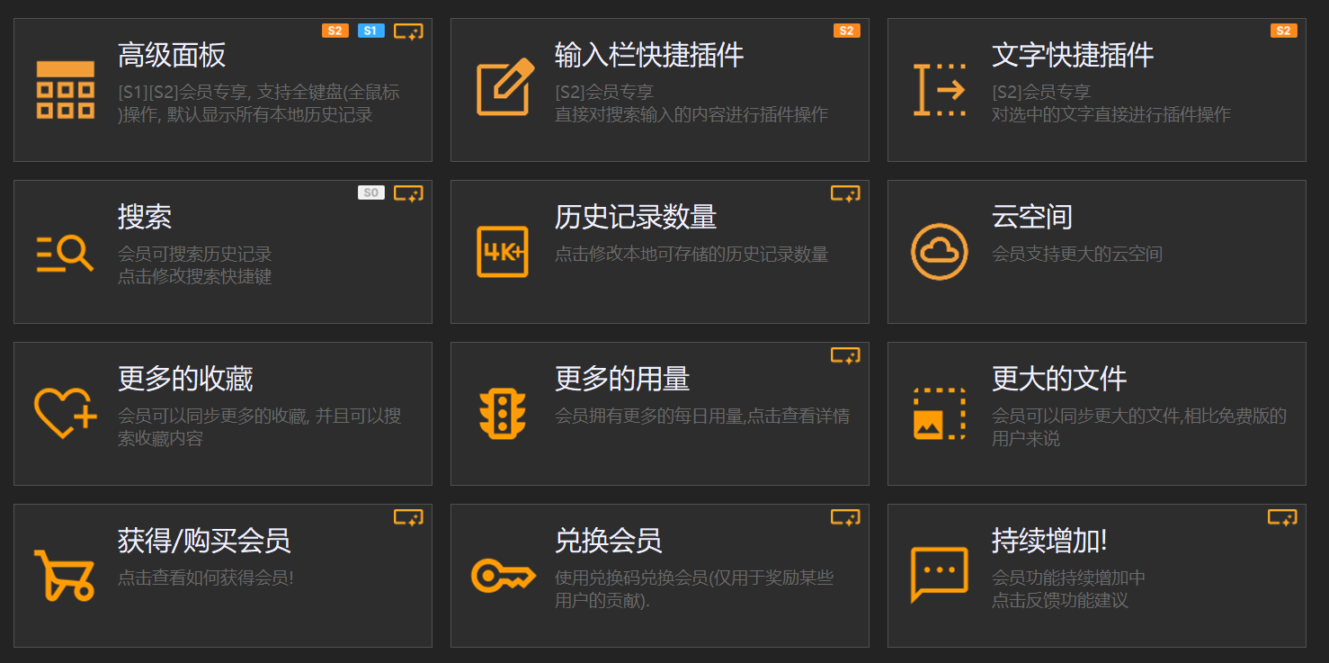The height and width of the screenshot is (663, 1329).
Task: Click the 输入栏快捷插件 edit pencil icon
Action: (504, 90)
